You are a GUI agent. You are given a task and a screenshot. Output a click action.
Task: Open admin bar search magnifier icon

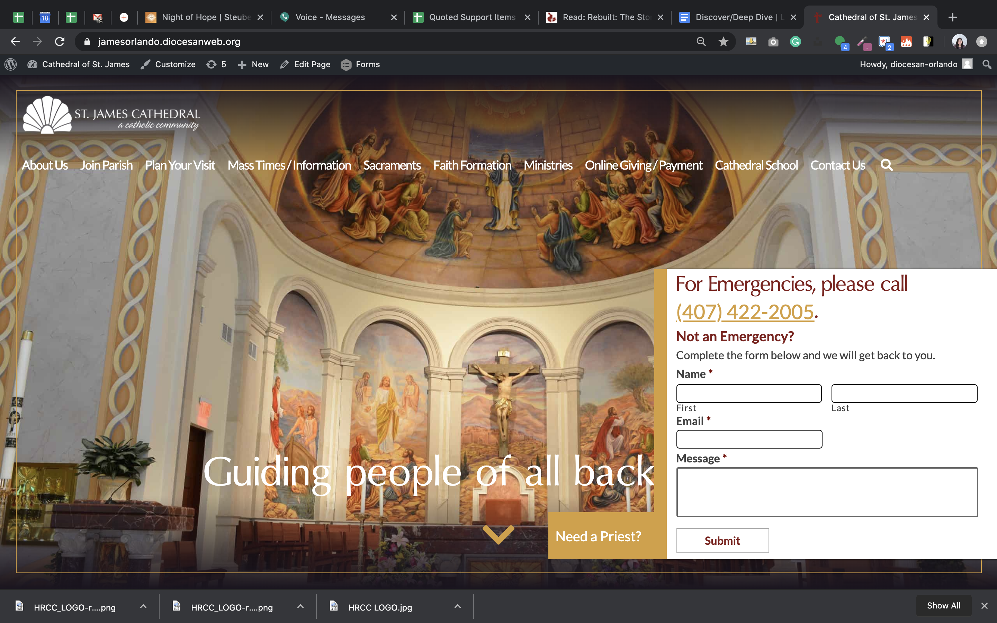pyautogui.click(x=986, y=64)
